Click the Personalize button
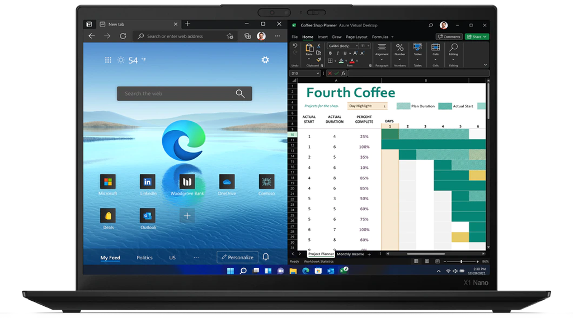573x322 pixels. (x=237, y=257)
